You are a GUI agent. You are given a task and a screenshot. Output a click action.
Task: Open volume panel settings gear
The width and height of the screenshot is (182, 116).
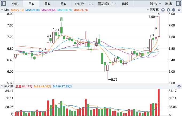179,86
